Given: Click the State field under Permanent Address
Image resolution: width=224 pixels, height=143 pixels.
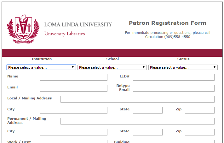Looking at the screenshot, I should (x=147, y=132).
